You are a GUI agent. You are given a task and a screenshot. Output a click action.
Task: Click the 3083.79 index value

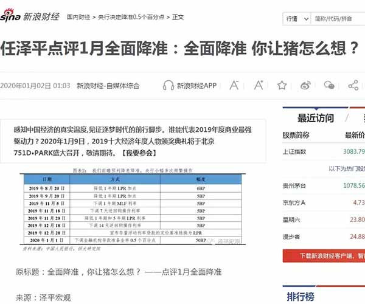tap(354, 151)
